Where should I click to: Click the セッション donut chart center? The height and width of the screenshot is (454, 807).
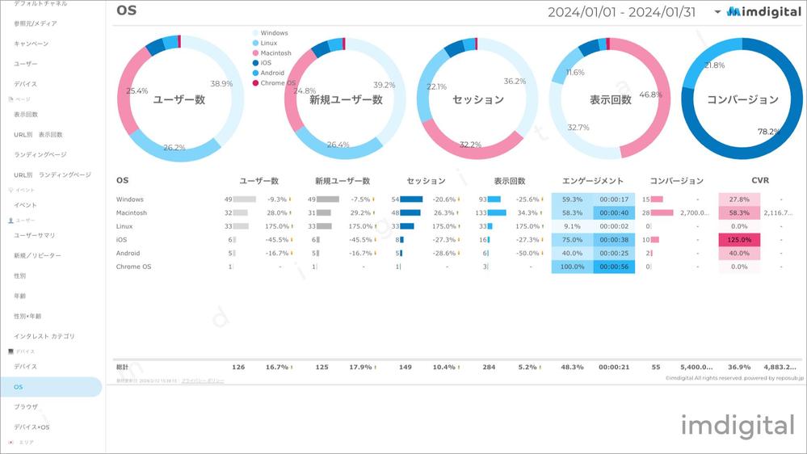[478, 100]
